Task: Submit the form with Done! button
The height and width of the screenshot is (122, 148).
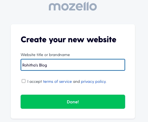Action: [x=73, y=102]
